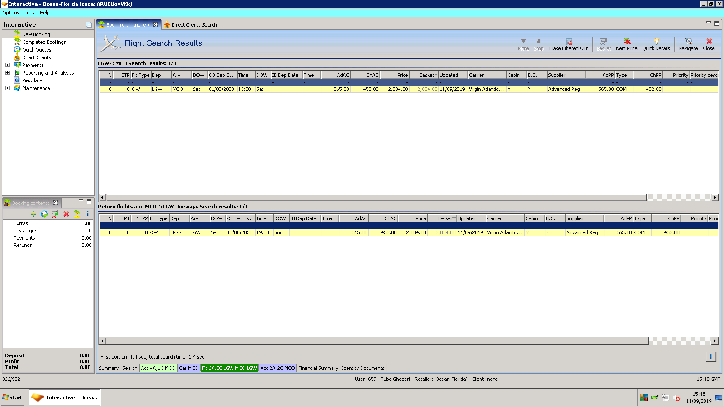Switch to the Book. ref. none tab
This screenshot has width=724, height=407.
pos(128,25)
